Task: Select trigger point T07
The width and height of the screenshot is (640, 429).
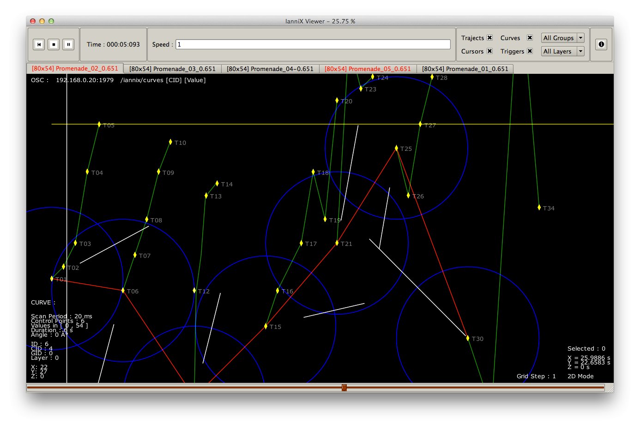Action: click(135, 255)
